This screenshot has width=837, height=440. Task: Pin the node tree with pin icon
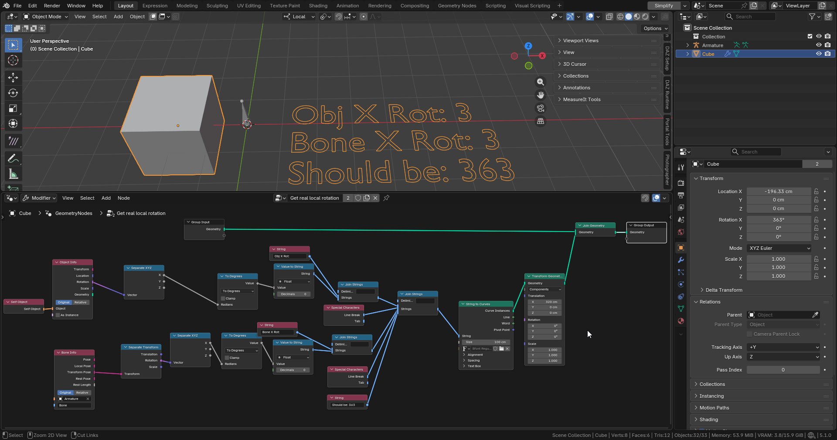coord(386,198)
